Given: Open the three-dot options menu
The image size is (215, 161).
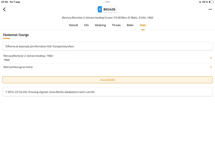Looking at the screenshot, I should (210, 9).
